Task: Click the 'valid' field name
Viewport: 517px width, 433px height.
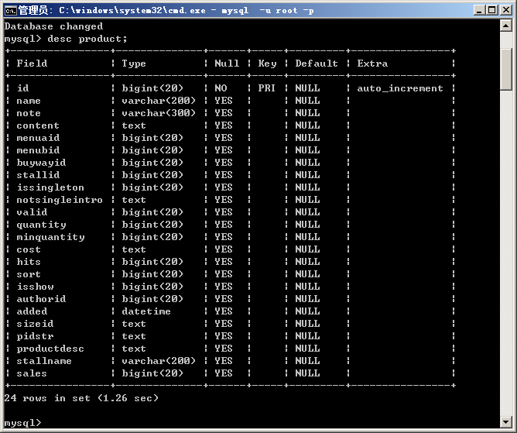Action: point(32,212)
